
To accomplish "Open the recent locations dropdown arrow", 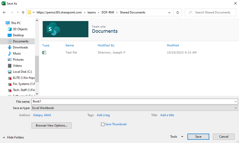I will click(18, 12).
